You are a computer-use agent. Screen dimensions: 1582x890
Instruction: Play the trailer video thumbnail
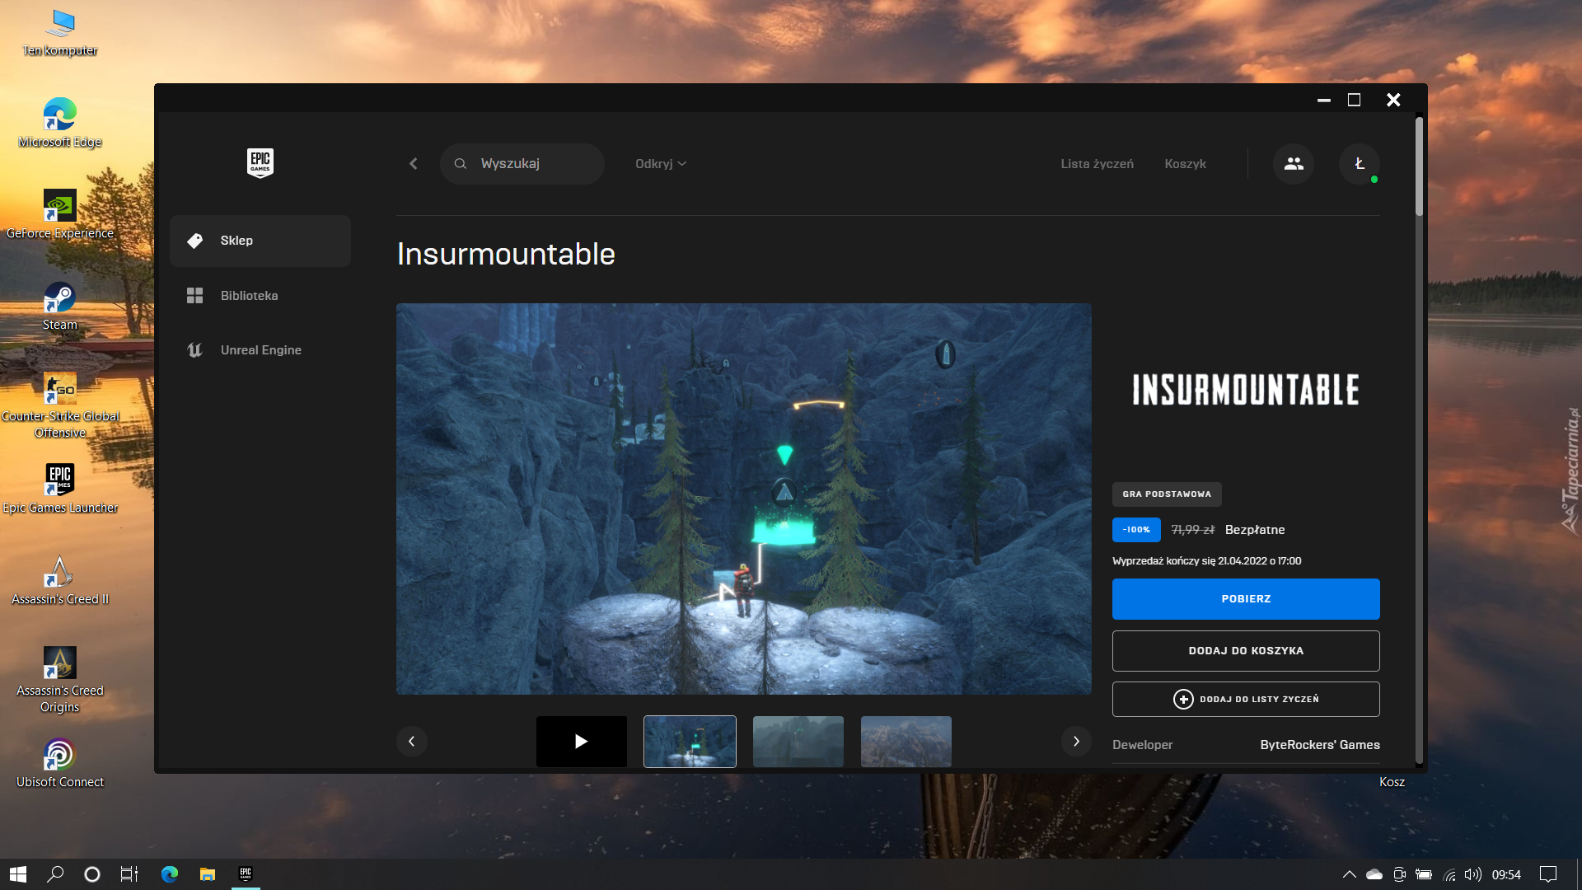(581, 741)
